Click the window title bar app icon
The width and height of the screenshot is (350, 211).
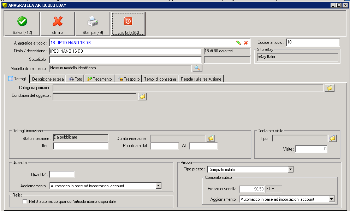pyautogui.click(x=5, y=5)
